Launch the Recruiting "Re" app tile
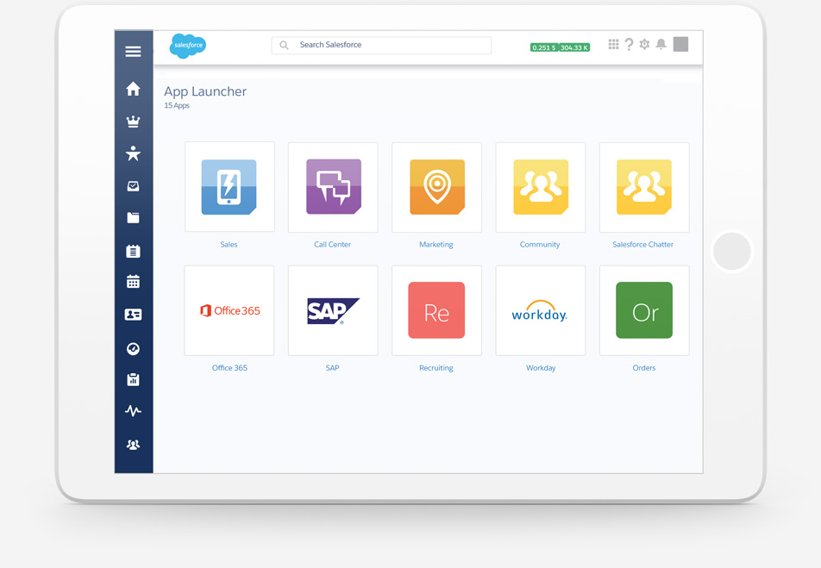 click(x=436, y=310)
